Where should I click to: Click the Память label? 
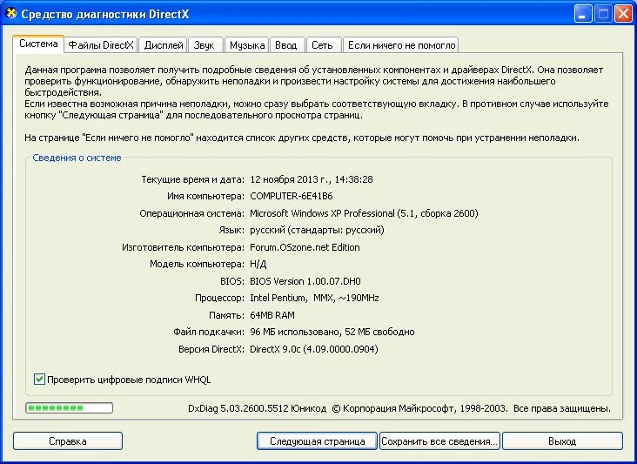coord(226,315)
